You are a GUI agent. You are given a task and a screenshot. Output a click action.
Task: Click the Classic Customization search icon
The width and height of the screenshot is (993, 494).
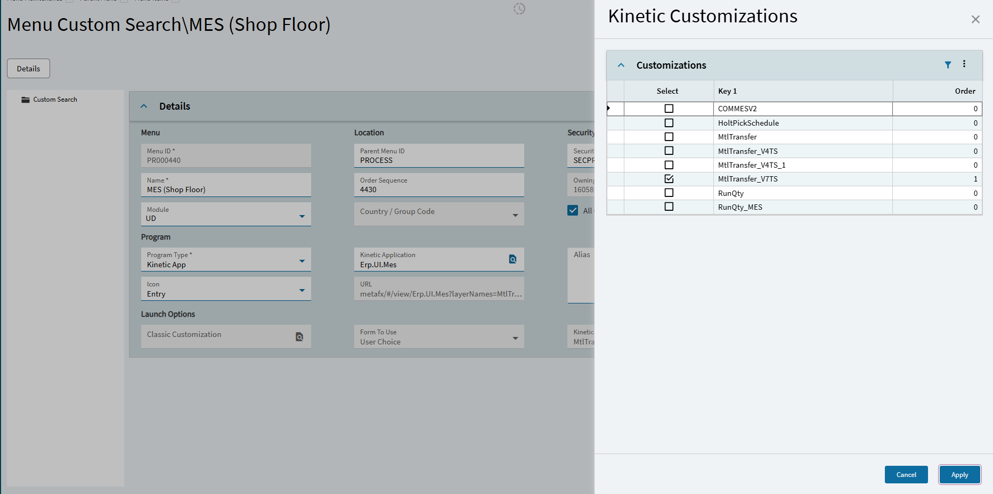(299, 336)
